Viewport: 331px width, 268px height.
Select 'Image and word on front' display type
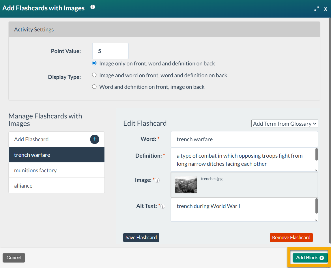click(x=94, y=75)
